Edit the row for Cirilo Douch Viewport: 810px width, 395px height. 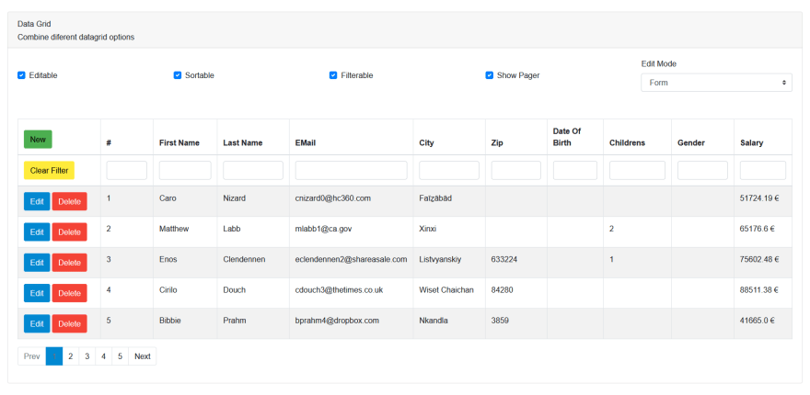(37, 293)
